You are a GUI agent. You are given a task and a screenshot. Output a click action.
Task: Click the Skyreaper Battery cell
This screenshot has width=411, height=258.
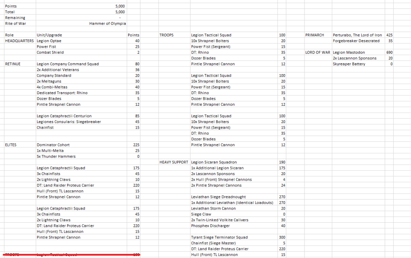[349, 64]
